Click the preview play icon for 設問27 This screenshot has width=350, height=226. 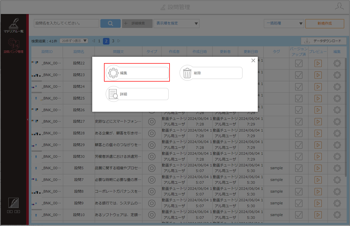(318, 122)
